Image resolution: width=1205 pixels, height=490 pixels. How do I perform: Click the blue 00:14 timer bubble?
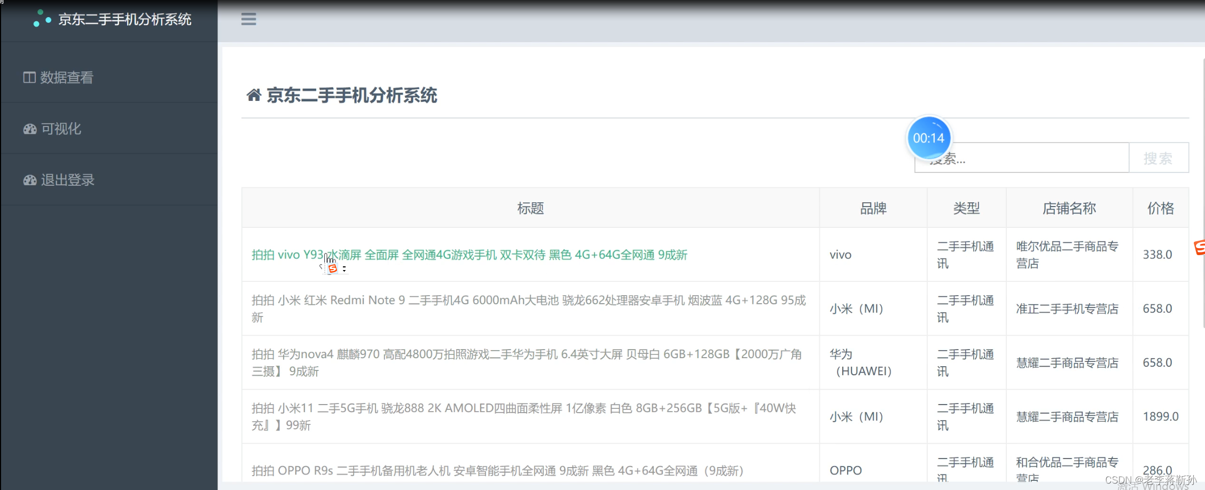(929, 138)
